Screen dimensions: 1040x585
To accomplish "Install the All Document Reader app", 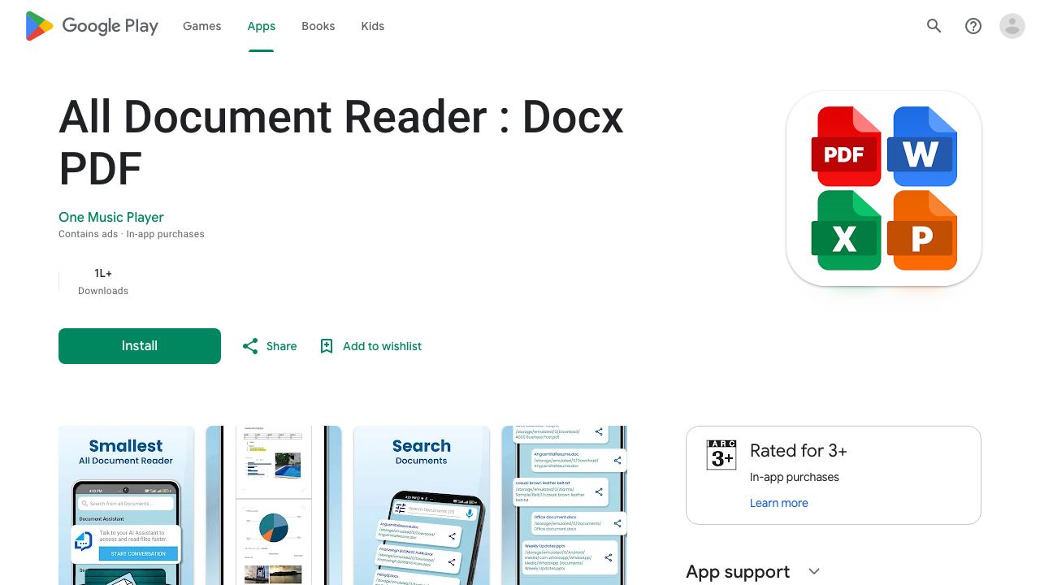I will 140,346.
